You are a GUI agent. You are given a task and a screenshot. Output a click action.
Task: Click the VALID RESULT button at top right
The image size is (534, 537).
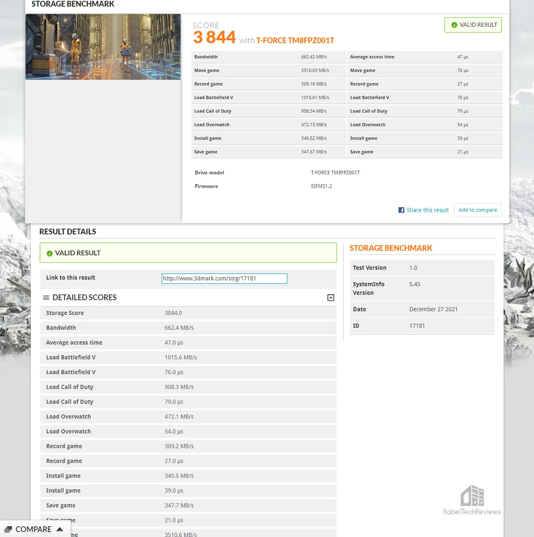click(473, 25)
